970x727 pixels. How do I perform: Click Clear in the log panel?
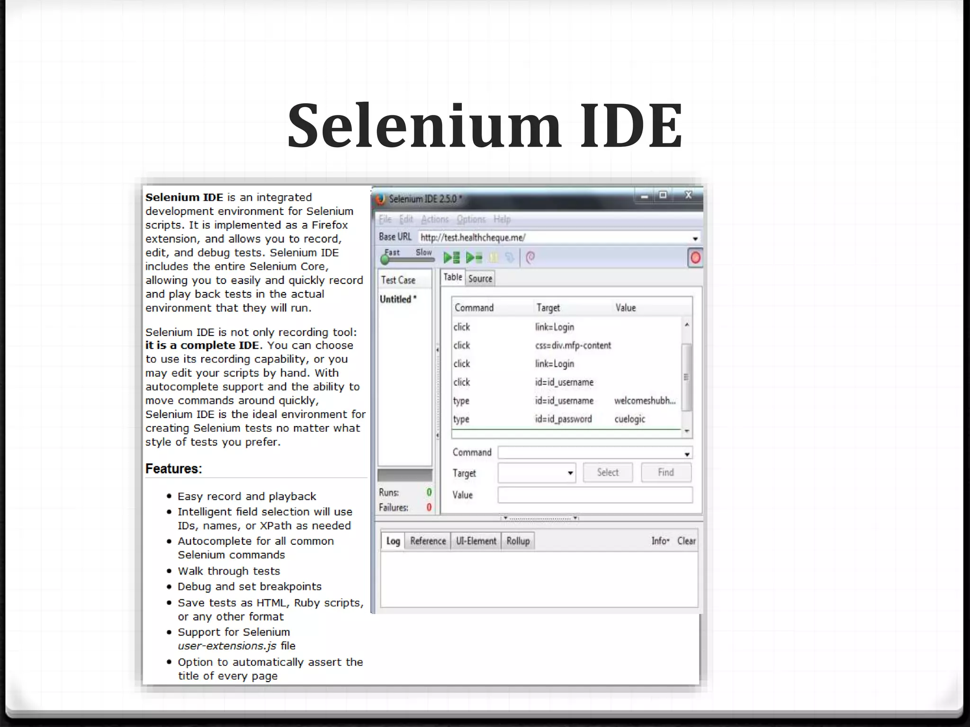686,541
